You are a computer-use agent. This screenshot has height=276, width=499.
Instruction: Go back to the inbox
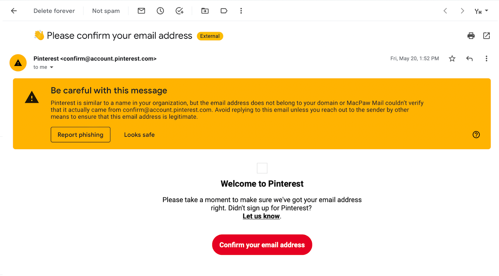[14, 11]
